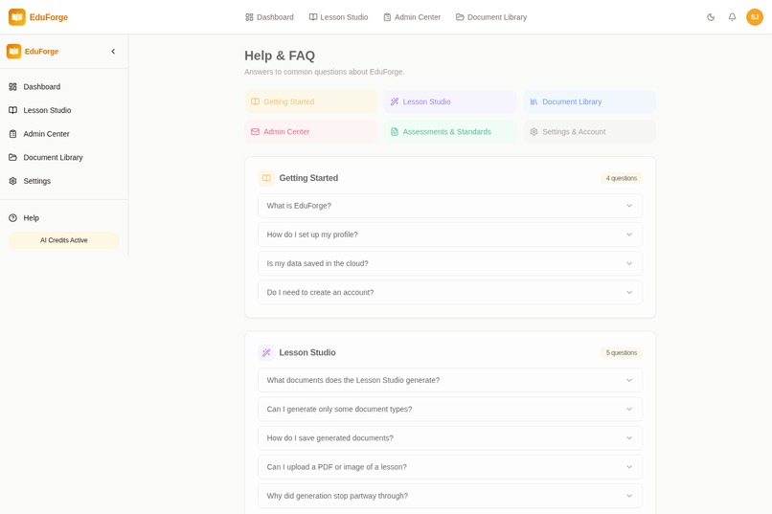Image resolution: width=772 pixels, height=514 pixels.
Task: Jump to Getting Started category
Action: click(x=310, y=101)
